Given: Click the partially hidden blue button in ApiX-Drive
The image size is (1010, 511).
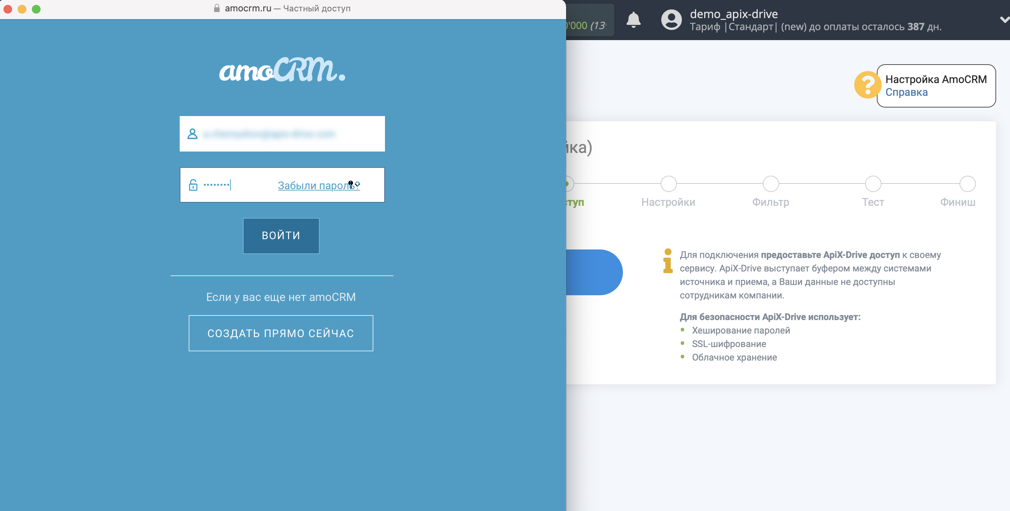Looking at the screenshot, I should tap(594, 272).
